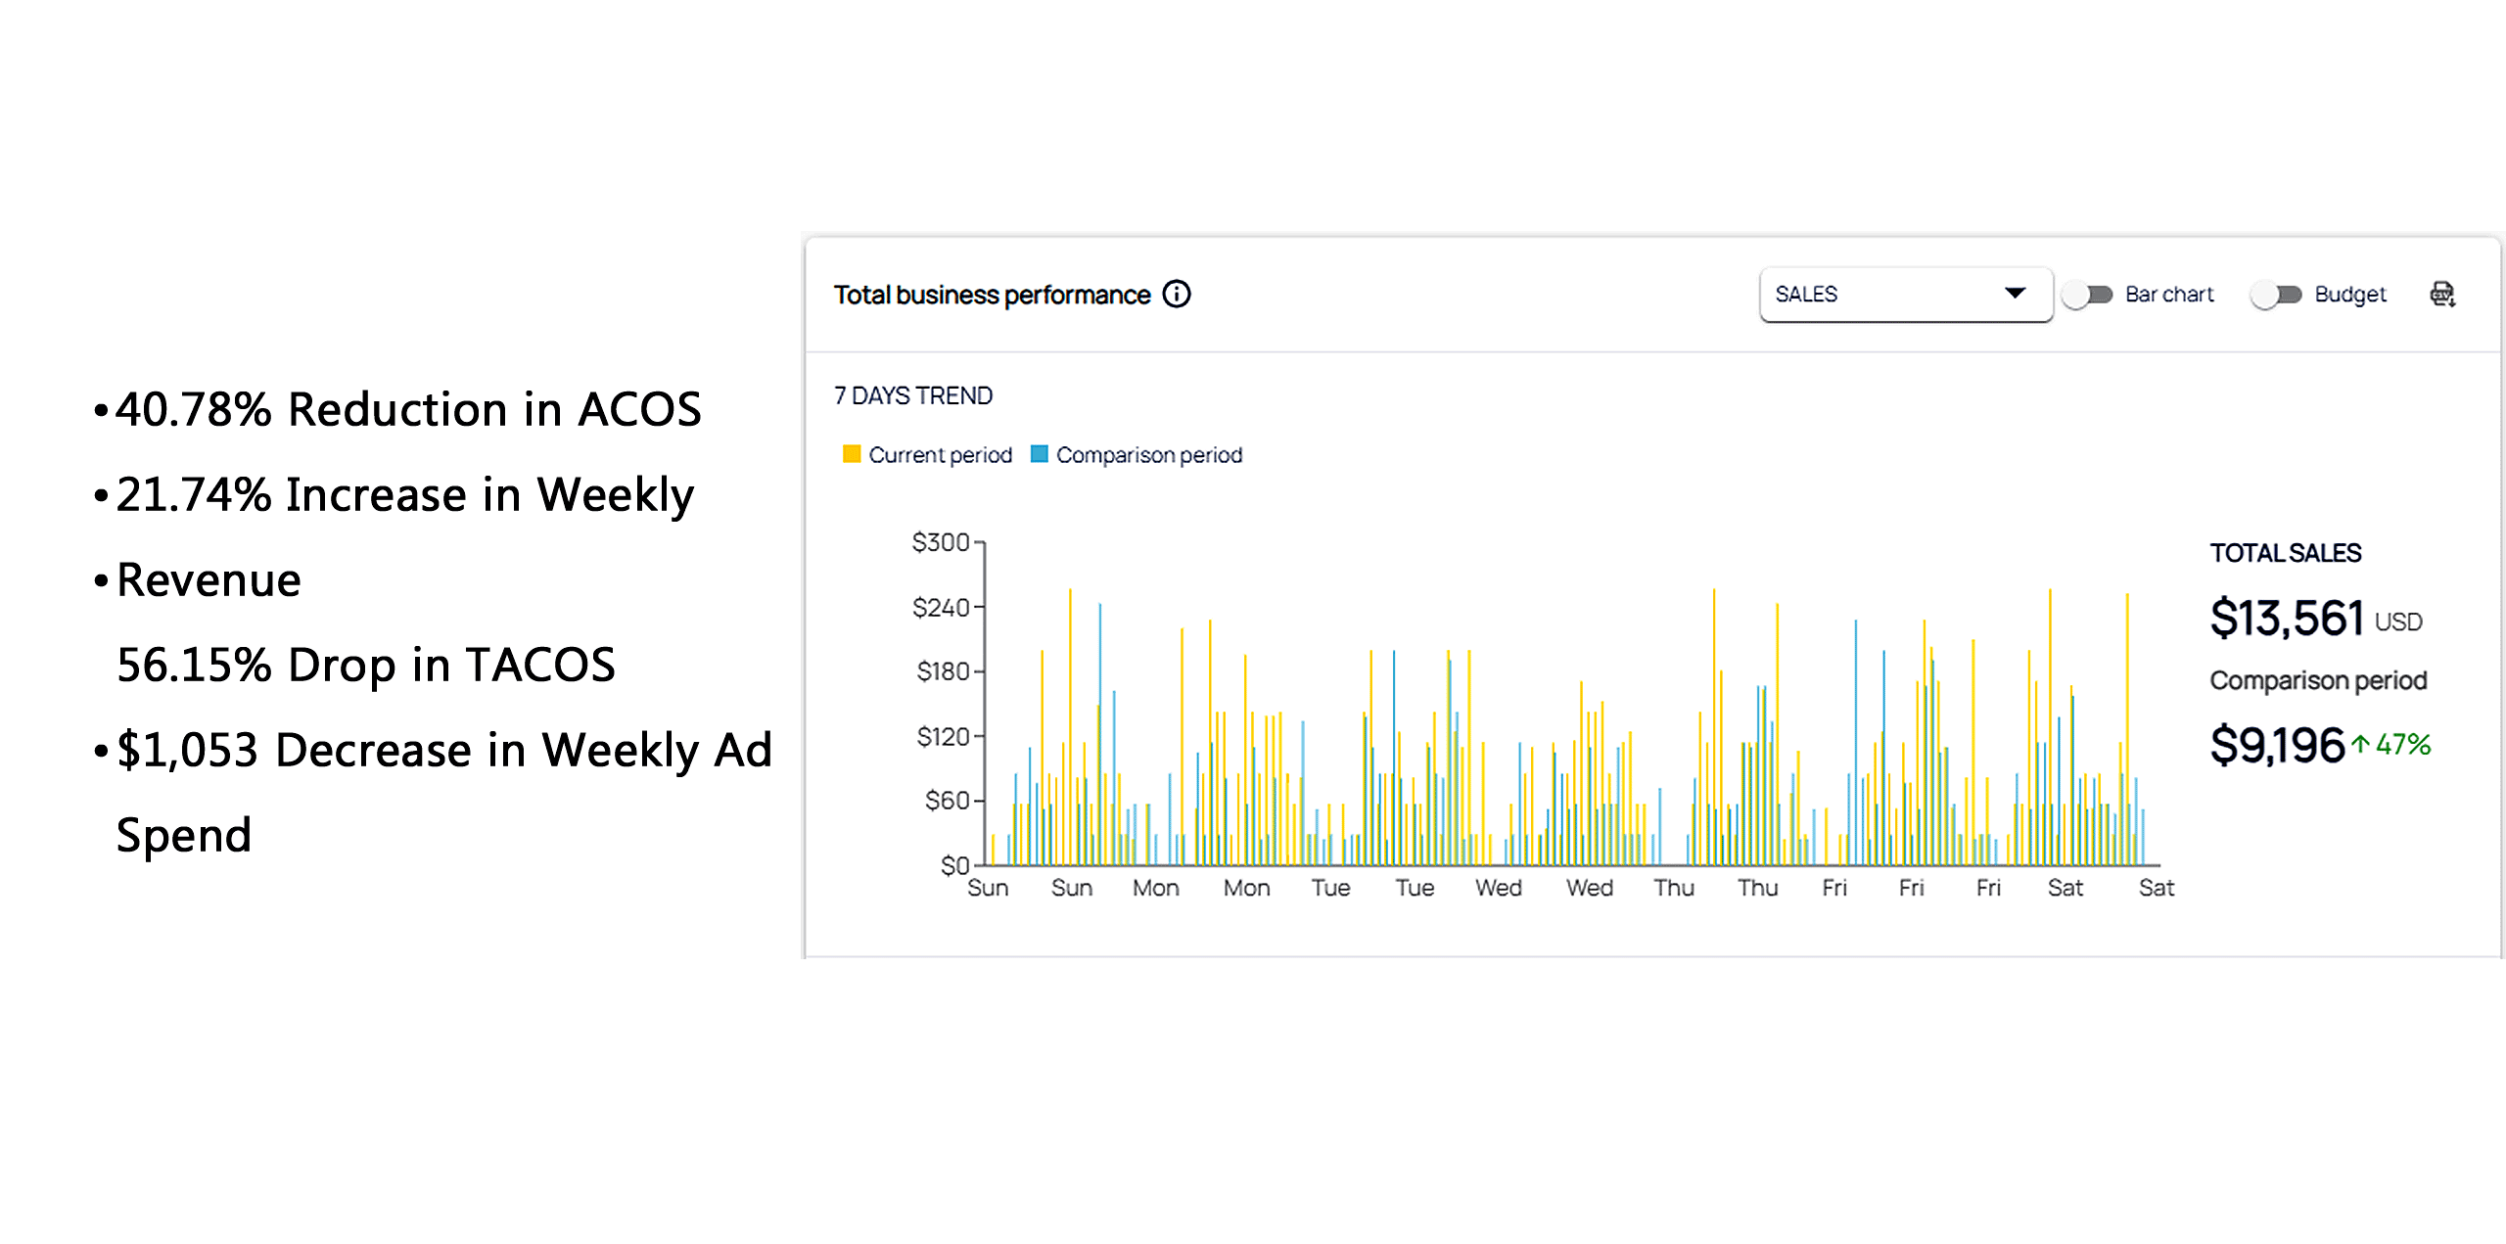The height and width of the screenshot is (1244, 2506).
Task: Click the last Sat x-axis label
Action: (2157, 888)
